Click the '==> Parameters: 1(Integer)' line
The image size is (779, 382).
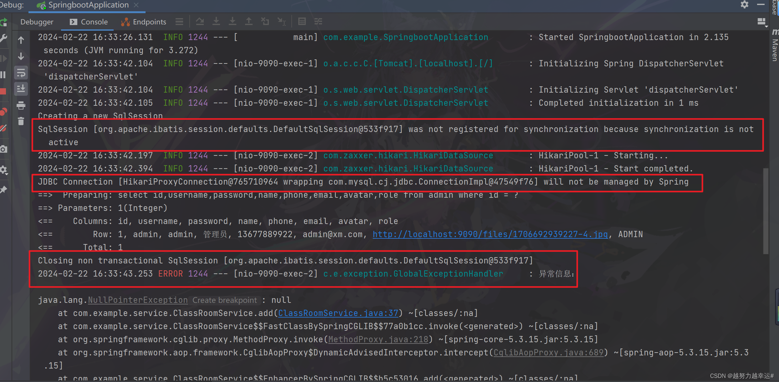103,208
